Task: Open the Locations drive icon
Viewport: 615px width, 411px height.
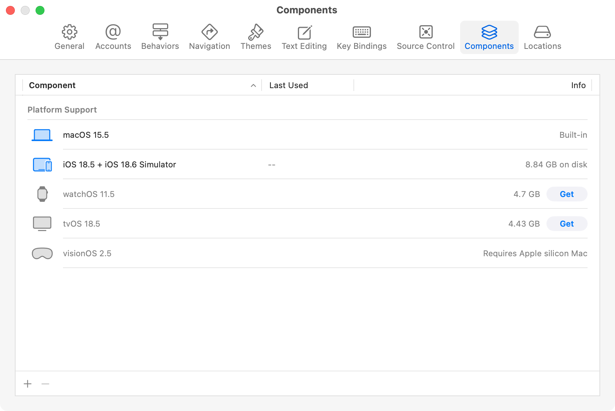Action: 542,32
